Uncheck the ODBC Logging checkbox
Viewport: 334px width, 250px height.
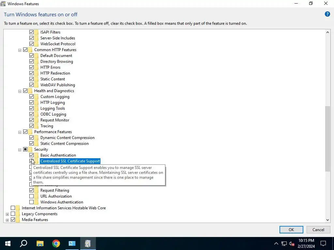pos(31,114)
